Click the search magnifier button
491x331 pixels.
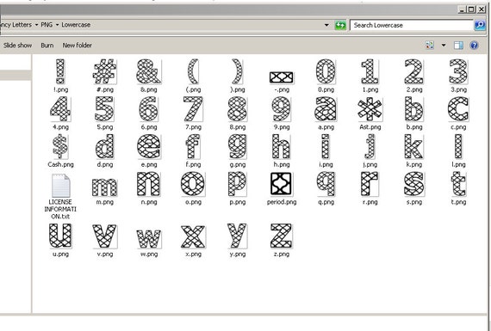tap(480, 25)
